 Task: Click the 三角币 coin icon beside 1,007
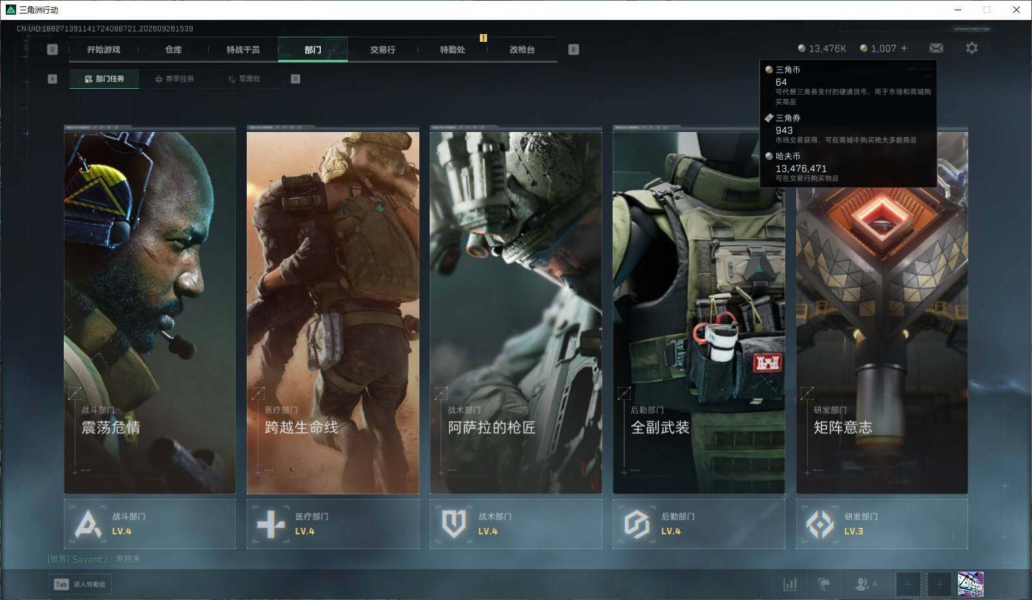pos(864,48)
